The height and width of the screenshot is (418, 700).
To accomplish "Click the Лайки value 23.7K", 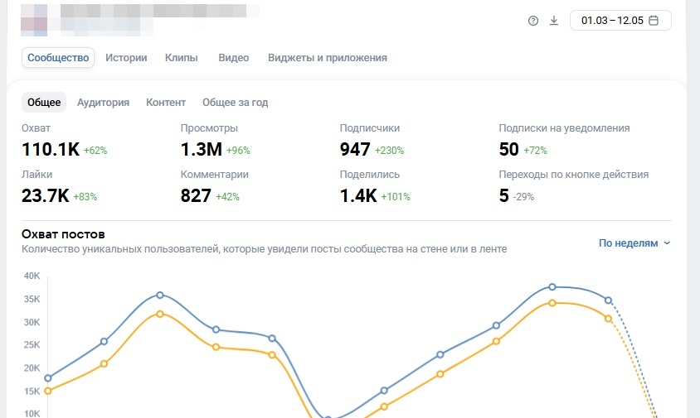I will (x=46, y=195).
